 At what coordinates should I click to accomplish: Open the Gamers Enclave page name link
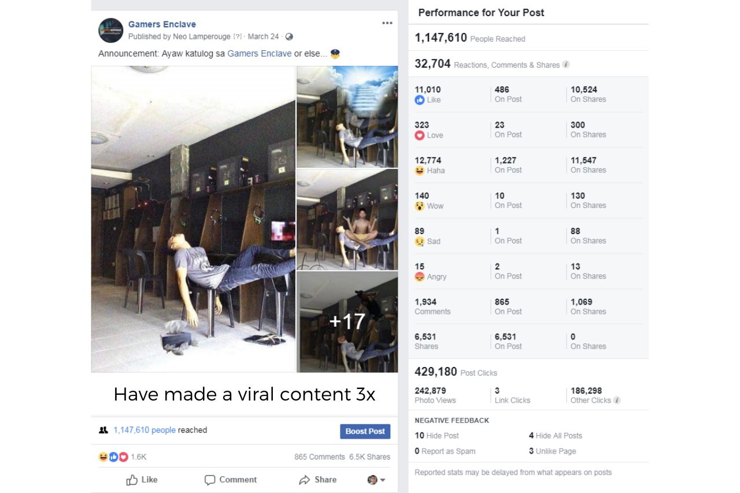click(162, 24)
